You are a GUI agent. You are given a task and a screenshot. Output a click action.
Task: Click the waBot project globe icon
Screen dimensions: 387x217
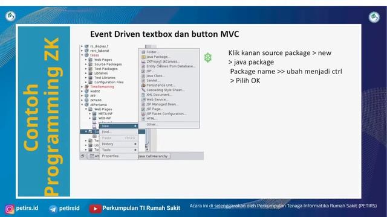tap(86, 91)
